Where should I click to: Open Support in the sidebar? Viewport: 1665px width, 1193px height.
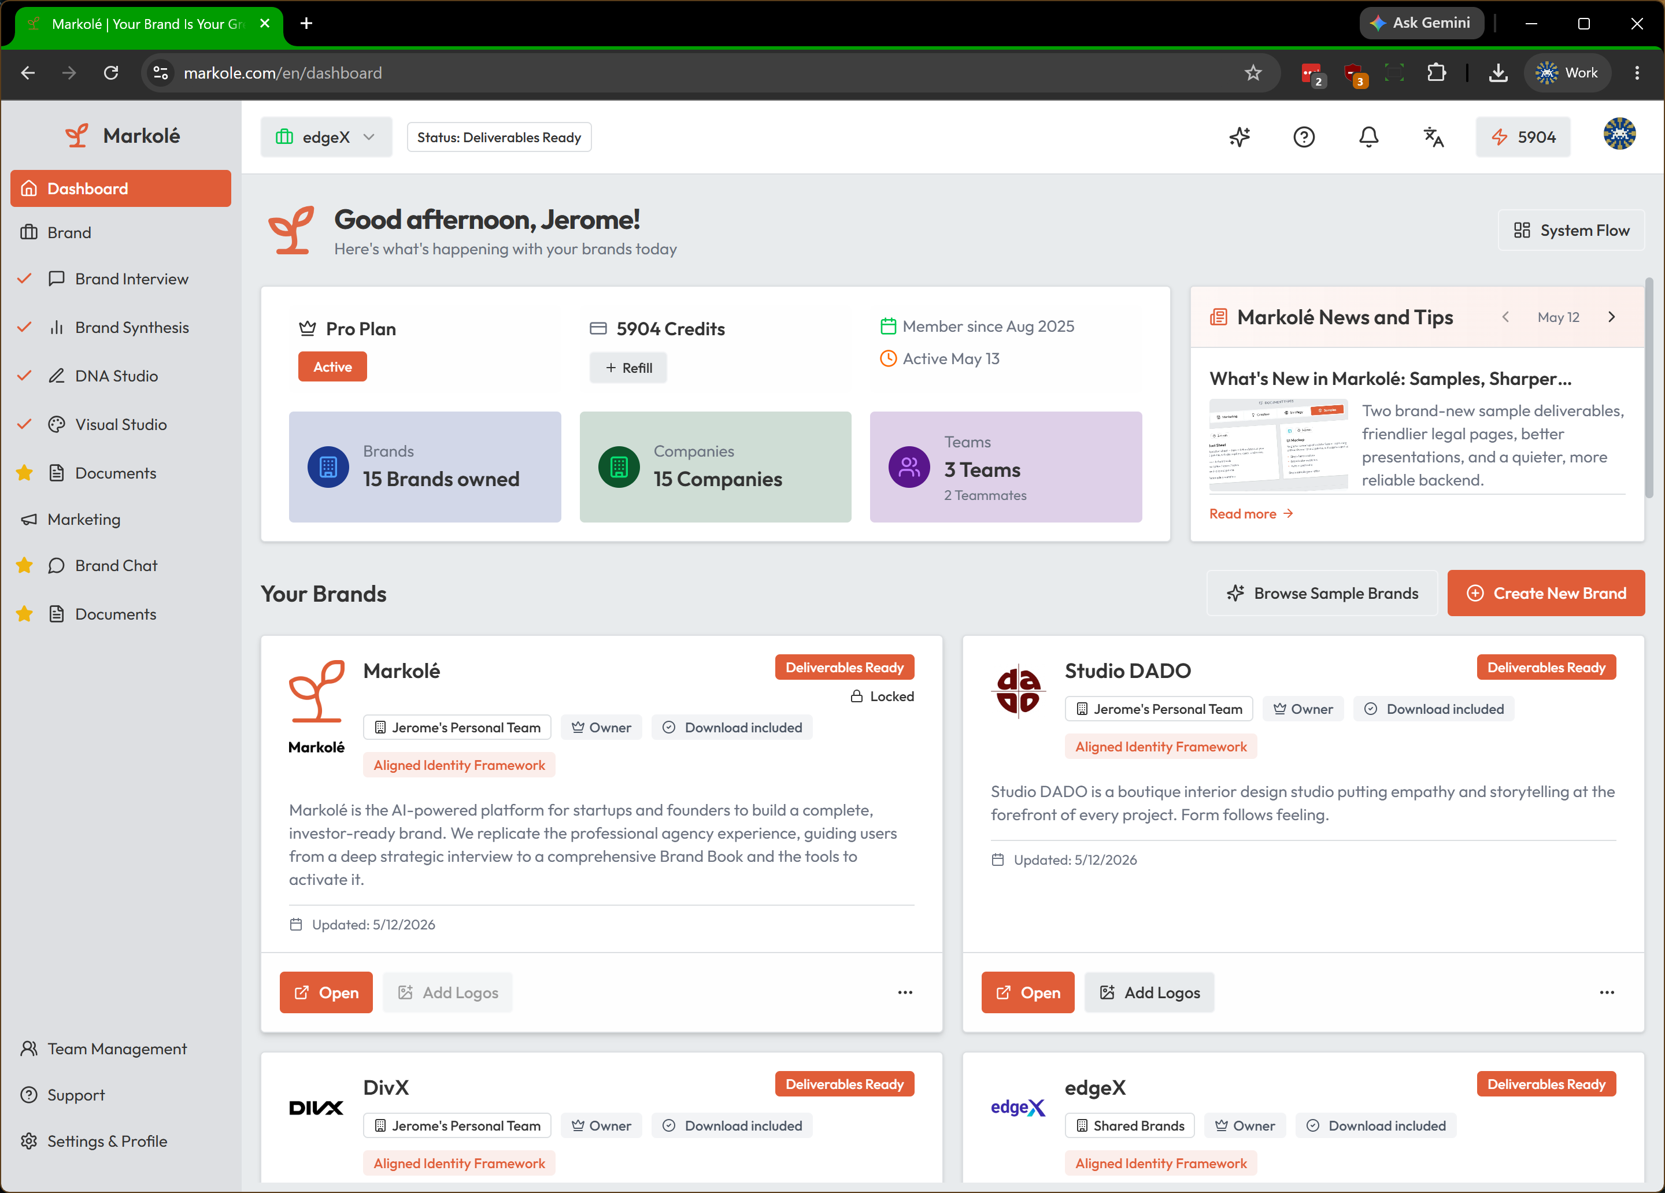click(x=120, y=1095)
